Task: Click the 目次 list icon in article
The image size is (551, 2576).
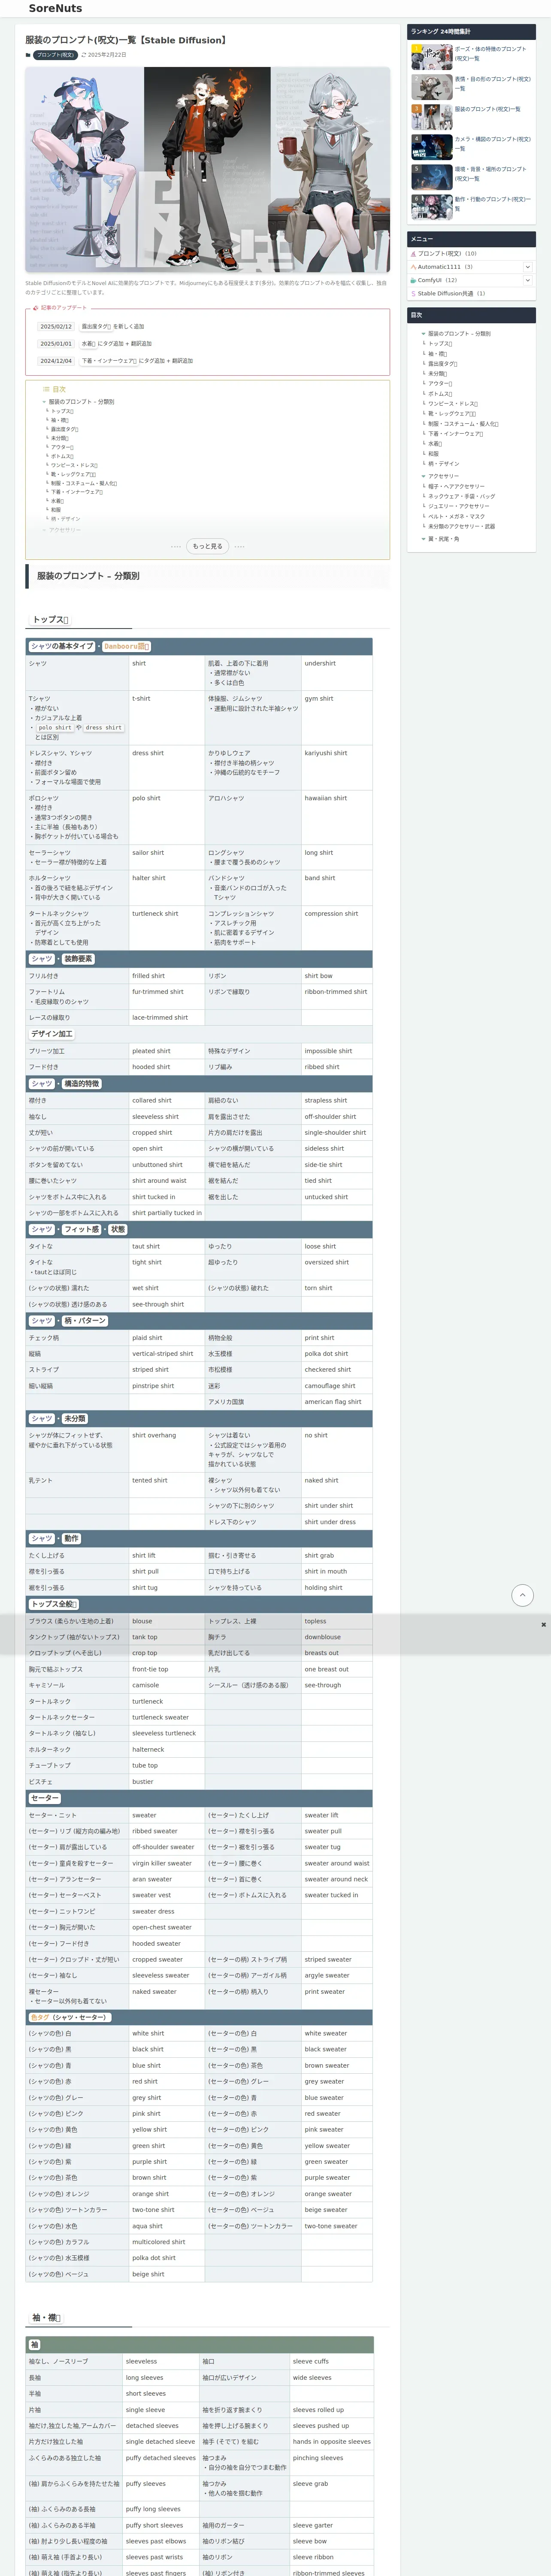Action: pos(46,389)
